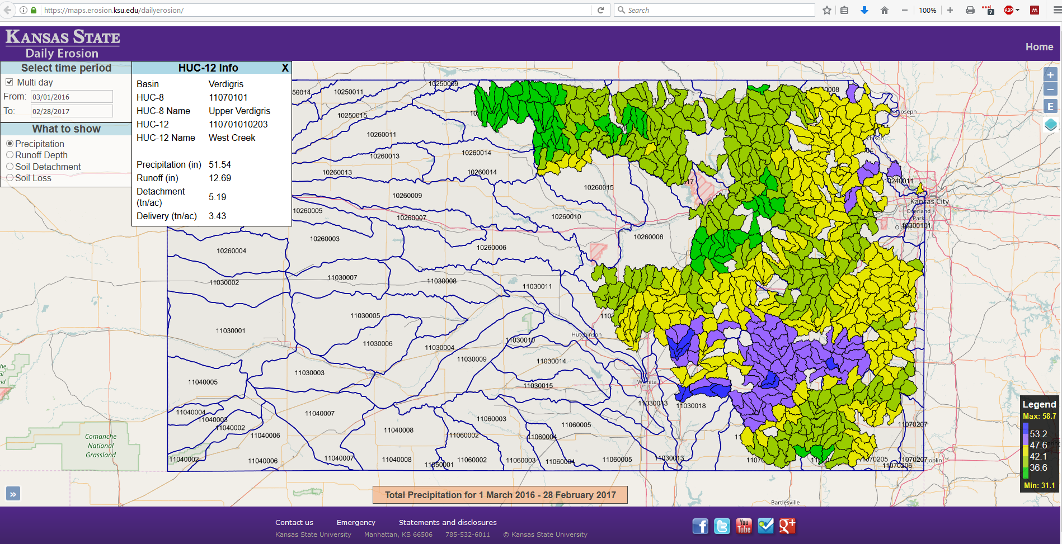
Task: Select the Soil Detachment radio option
Action: click(x=10, y=167)
